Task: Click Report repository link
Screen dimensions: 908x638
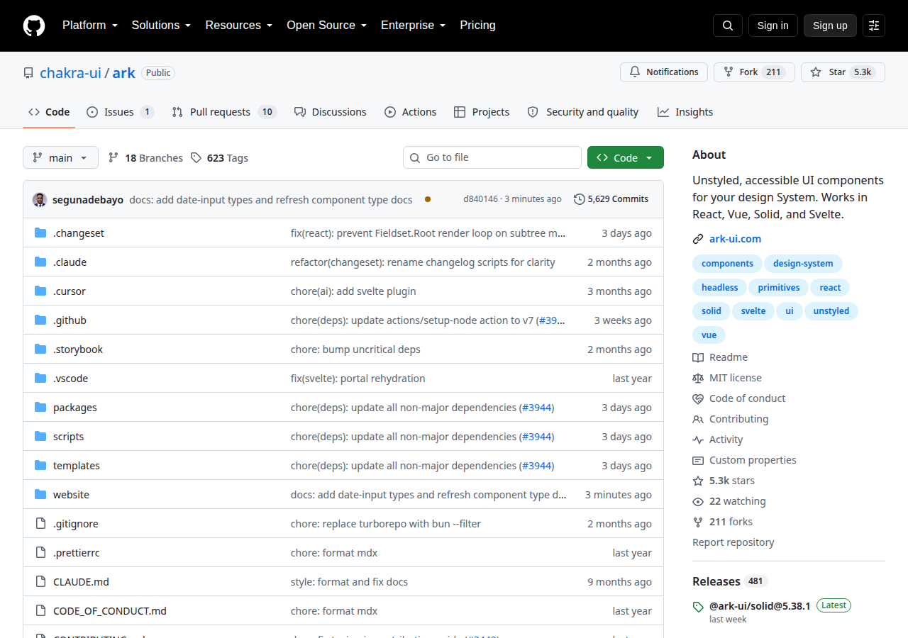Action: (733, 542)
